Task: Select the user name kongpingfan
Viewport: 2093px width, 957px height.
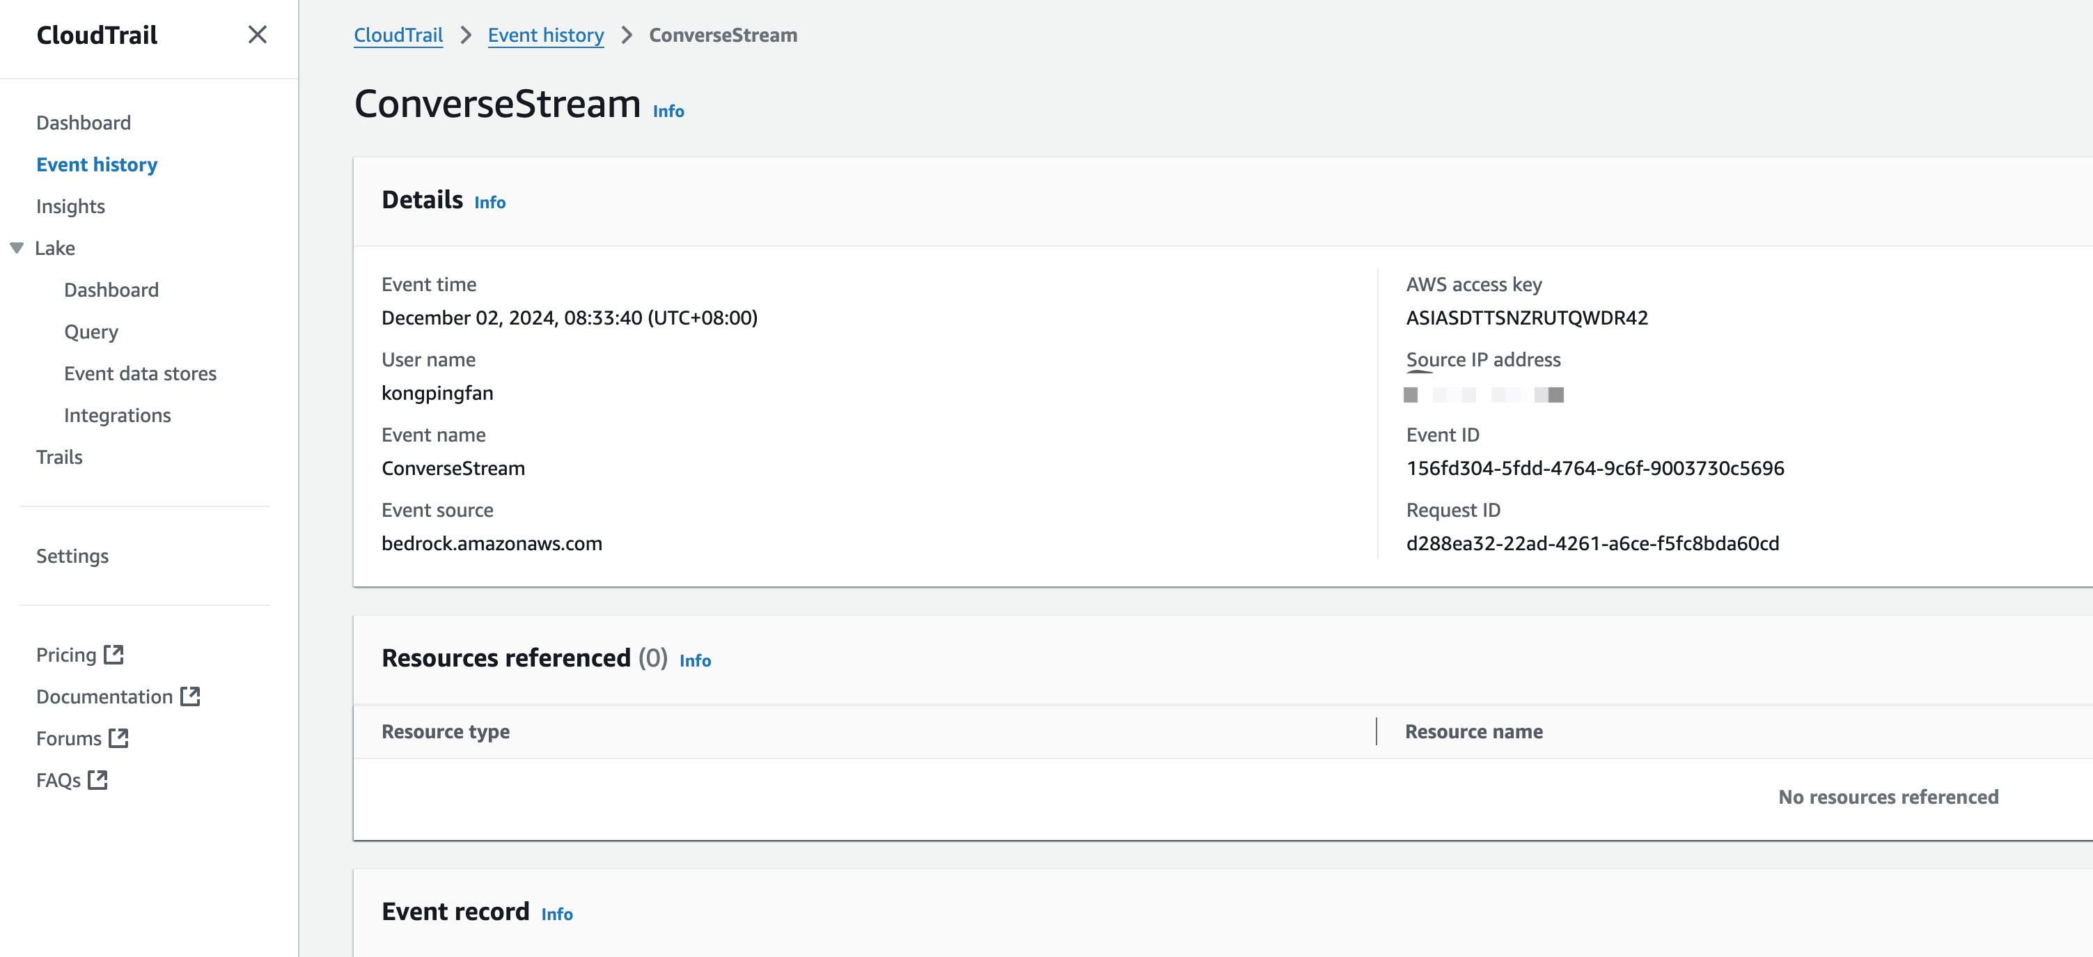Action: point(437,394)
